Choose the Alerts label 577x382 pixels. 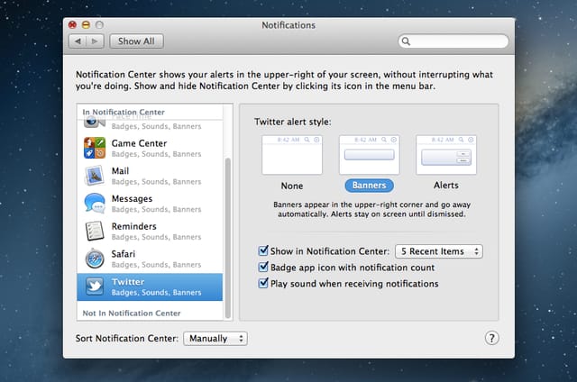446,186
